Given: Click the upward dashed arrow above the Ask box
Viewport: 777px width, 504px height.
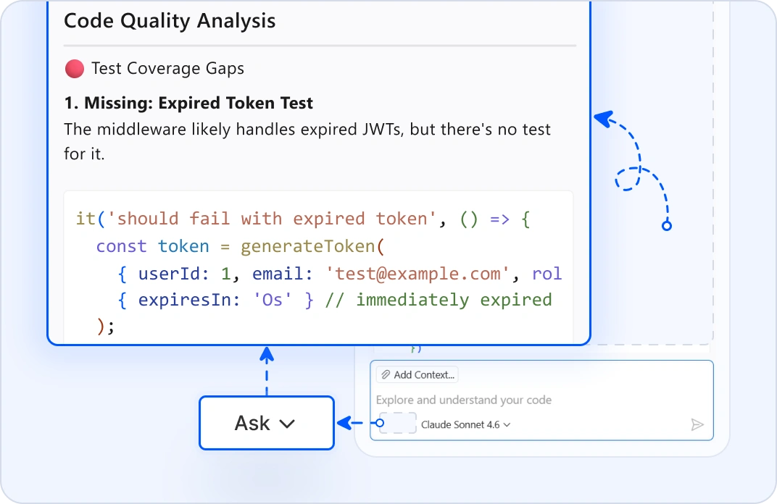Looking at the screenshot, I should pyautogui.click(x=267, y=370).
